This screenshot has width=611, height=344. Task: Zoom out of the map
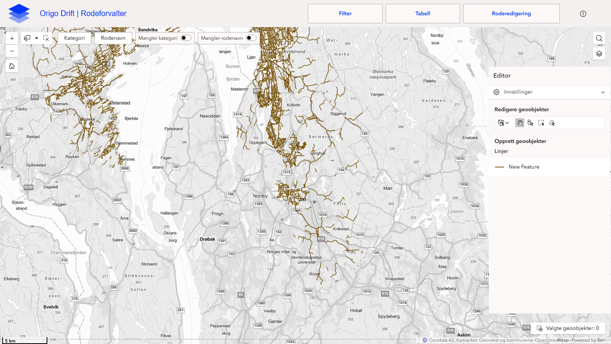(12, 51)
